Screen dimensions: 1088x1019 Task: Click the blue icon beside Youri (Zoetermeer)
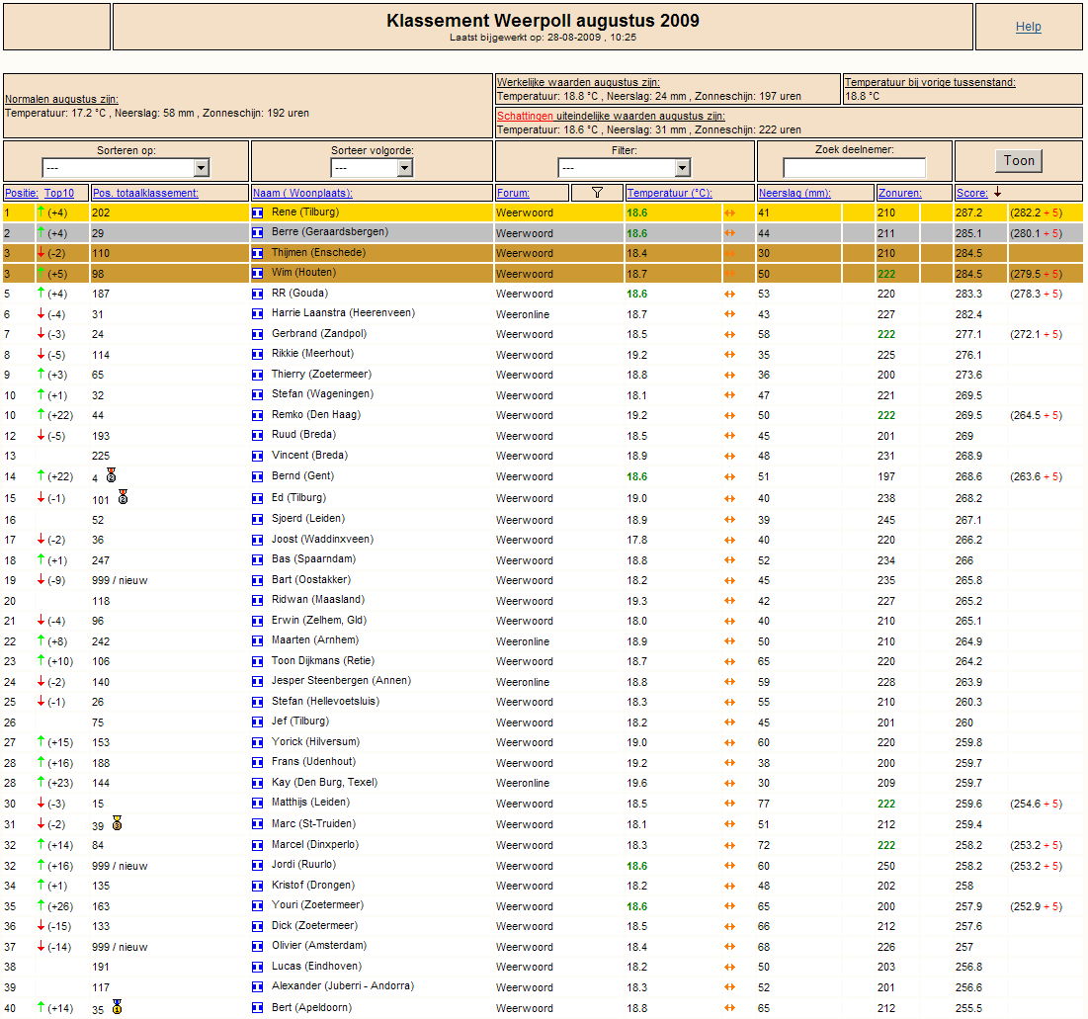258,905
